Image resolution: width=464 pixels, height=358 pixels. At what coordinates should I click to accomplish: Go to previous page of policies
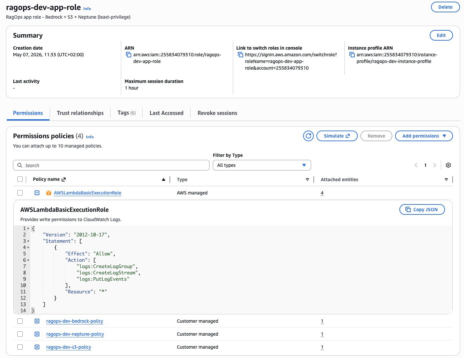pos(416,165)
